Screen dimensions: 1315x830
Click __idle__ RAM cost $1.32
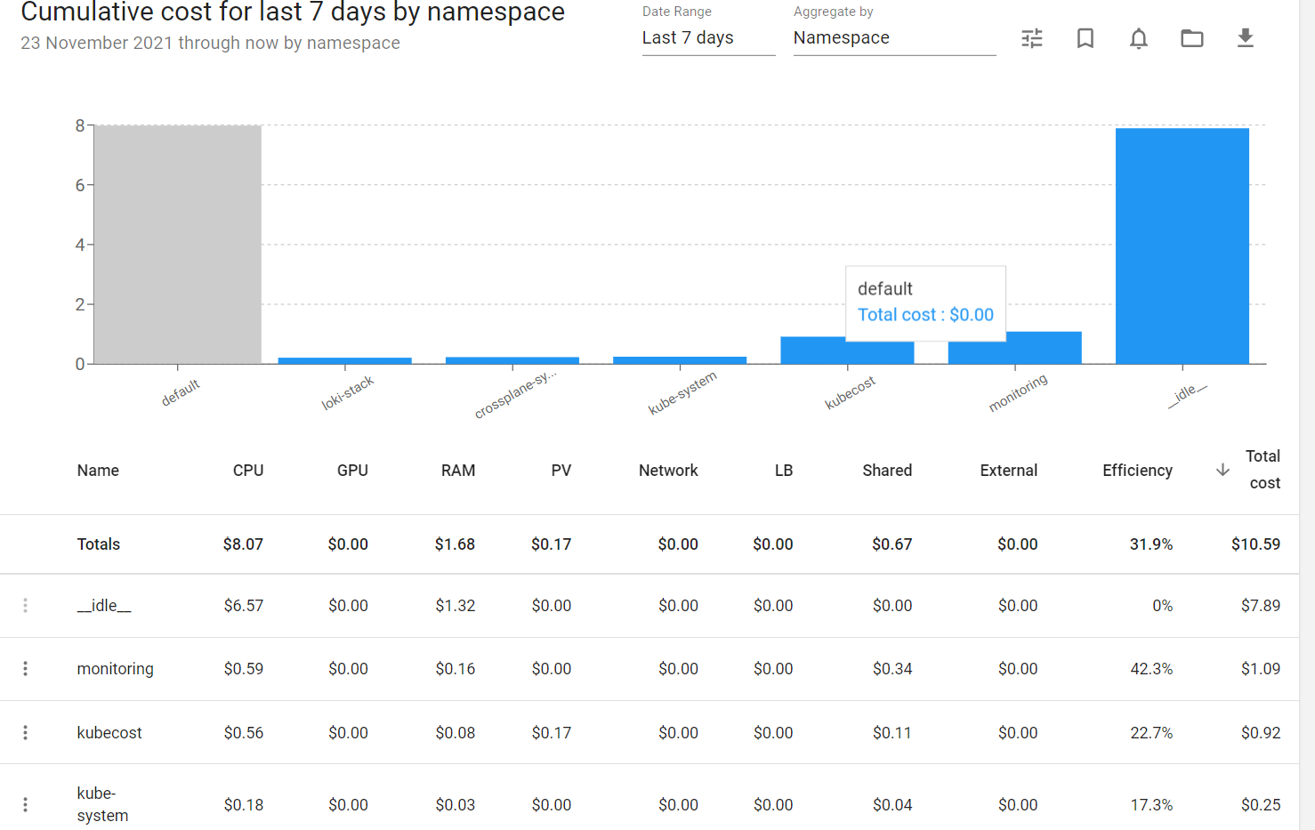click(456, 606)
